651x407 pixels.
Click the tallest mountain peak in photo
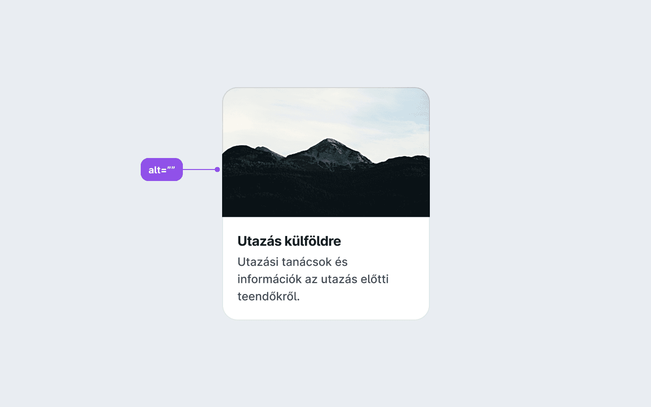(x=329, y=141)
